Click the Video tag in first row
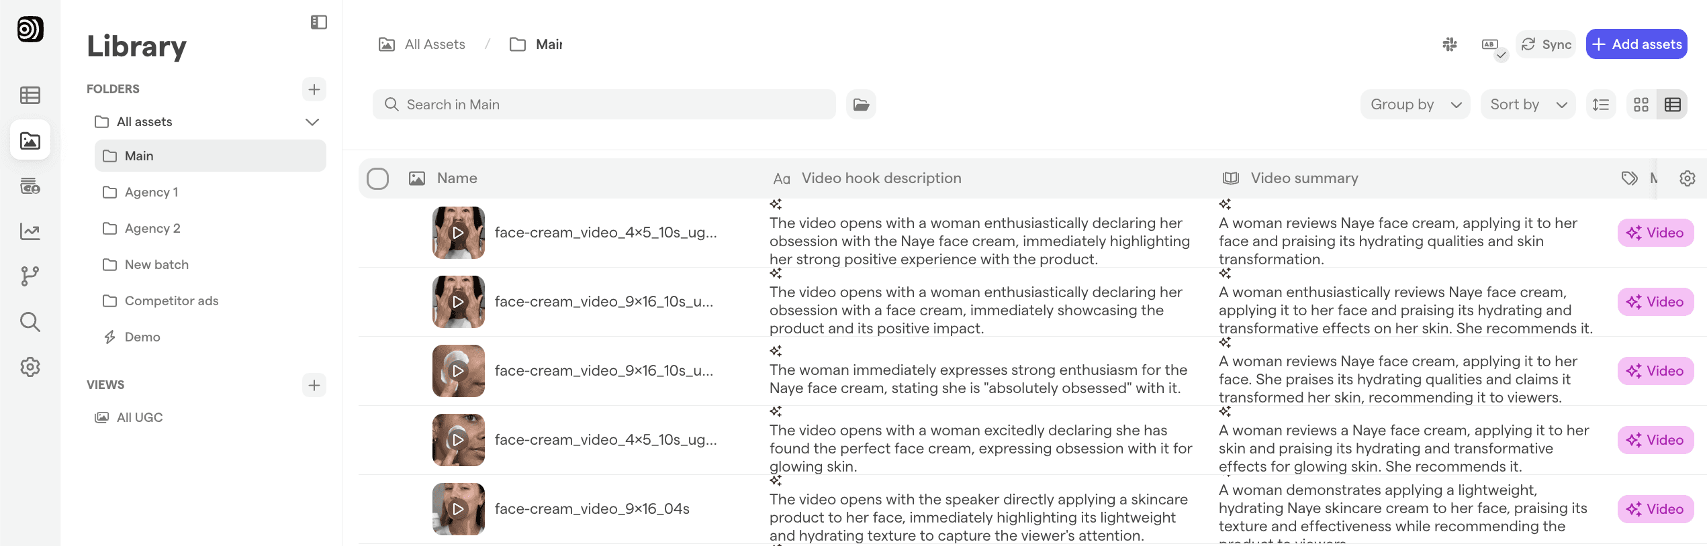The width and height of the screenshot is (1707, 546). click(x=1655, y=233)
